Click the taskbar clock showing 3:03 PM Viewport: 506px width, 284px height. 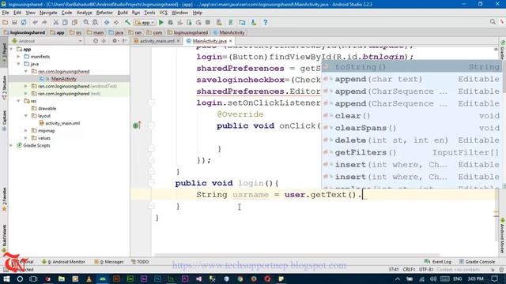tap(475, 278)
